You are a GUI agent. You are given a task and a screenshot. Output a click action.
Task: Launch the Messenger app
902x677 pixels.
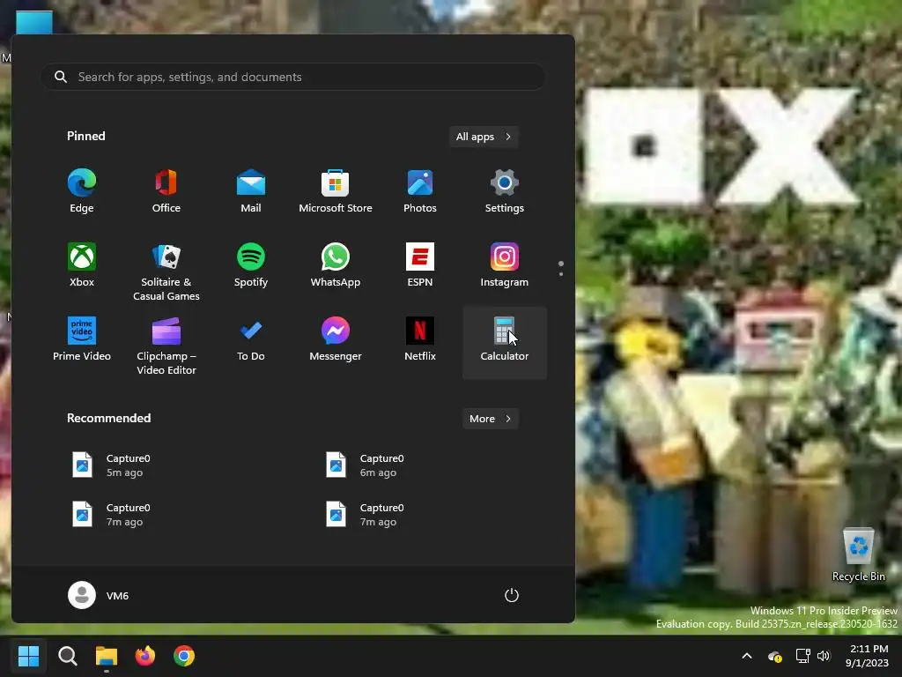(x=336, y=339)
